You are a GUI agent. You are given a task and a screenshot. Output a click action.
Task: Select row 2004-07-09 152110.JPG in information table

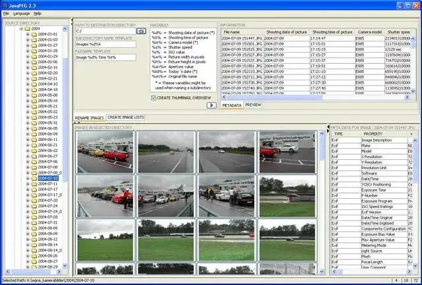click(x=316, y=72)
